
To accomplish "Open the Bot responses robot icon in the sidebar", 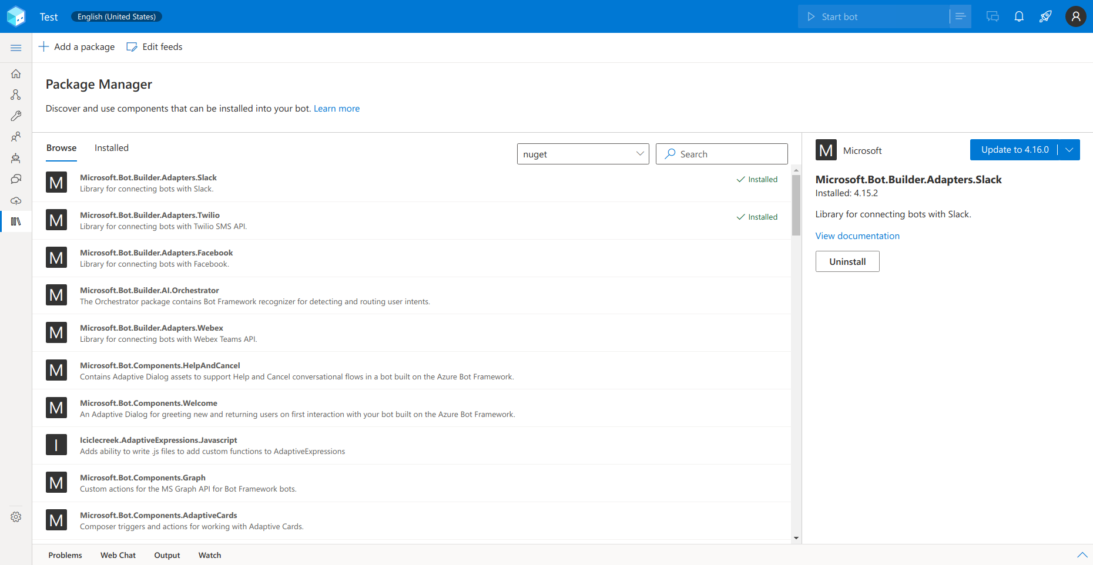I will pyautogui.click(x=16, y=158).
